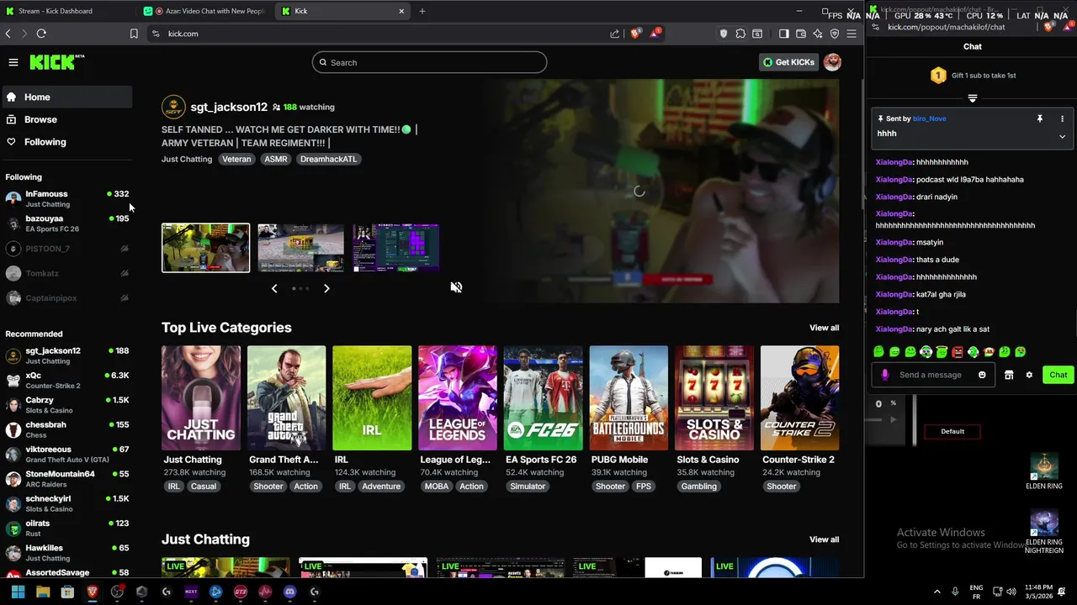Image resolution: width=1077 pixels, height=605 pixels.
Task: Unmute the featured stream audio
Action: [x=456, y=287]
